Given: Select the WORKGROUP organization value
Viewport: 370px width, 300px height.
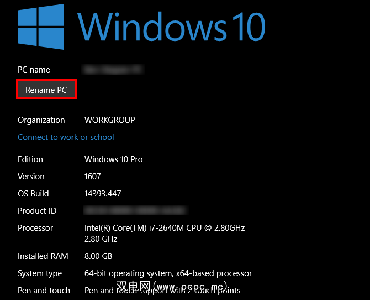Looking at the screenshot, I should coord(110,120).
